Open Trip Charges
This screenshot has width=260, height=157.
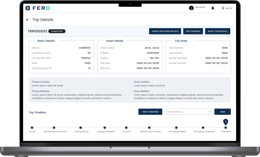pos(193,31)
